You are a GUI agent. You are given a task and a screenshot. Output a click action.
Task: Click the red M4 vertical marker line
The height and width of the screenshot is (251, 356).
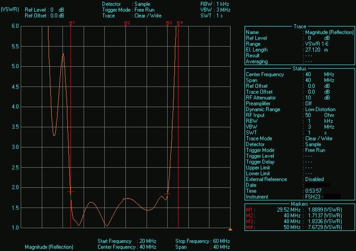click(x=178, y=134)
